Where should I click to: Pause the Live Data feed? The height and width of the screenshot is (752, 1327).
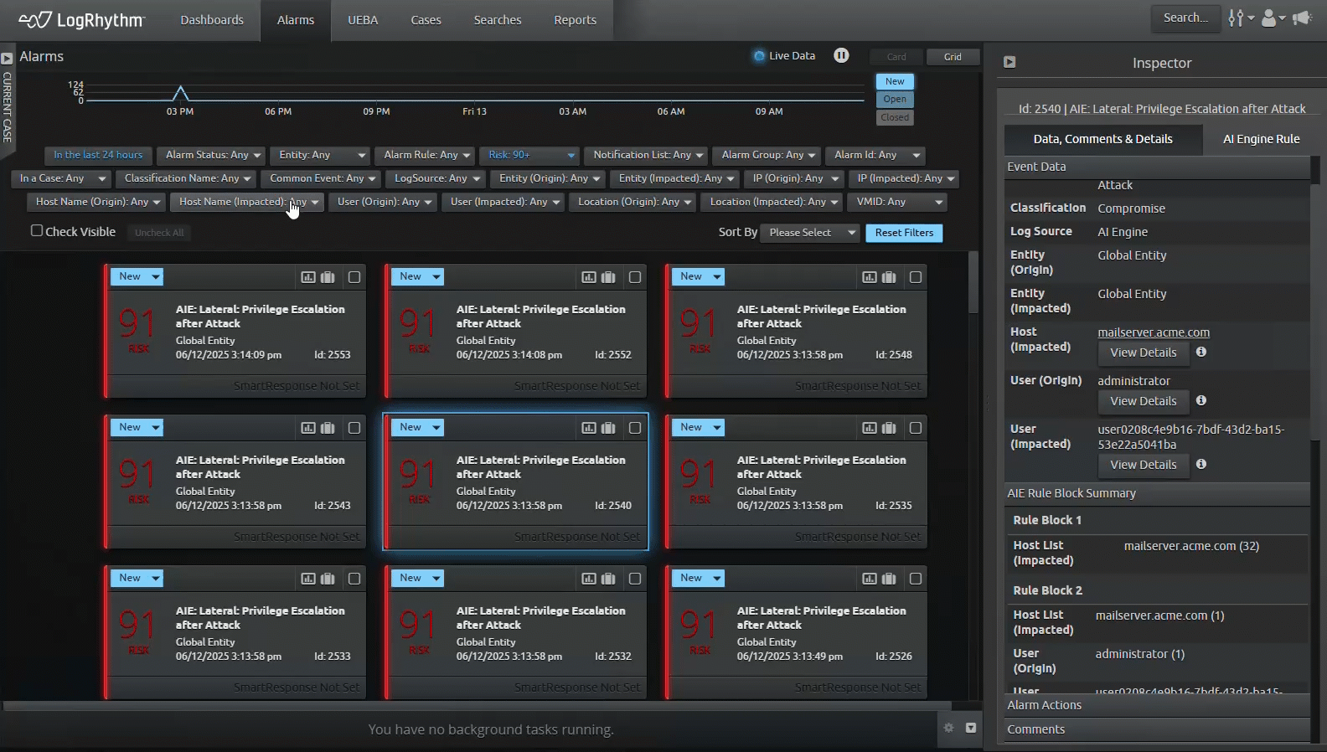click(841, 55)
